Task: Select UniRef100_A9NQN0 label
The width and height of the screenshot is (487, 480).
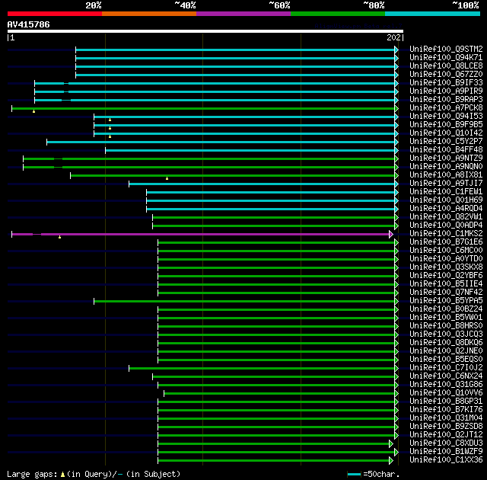Action: point(446,167)
